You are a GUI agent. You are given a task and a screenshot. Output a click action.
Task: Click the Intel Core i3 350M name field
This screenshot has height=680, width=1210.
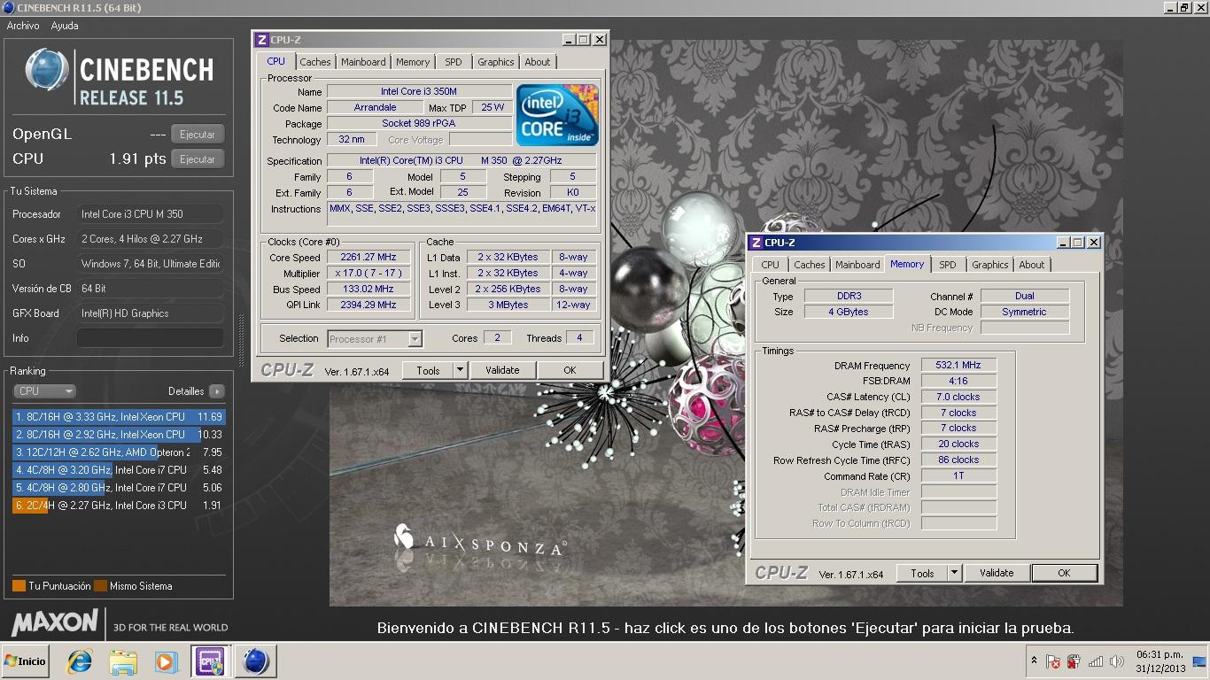point(419,91)
